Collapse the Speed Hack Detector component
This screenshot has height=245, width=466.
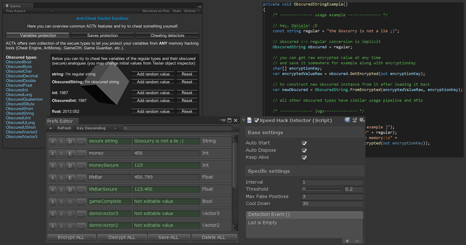244,121
